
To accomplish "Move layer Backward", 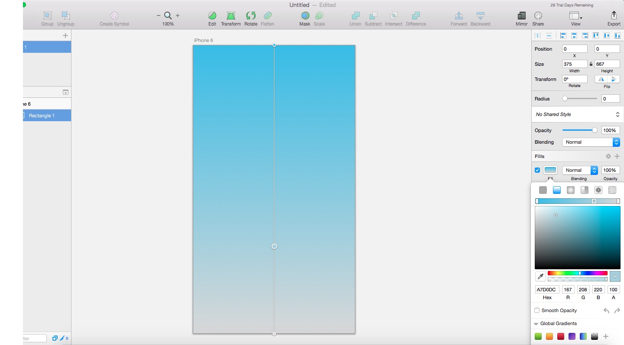I will pos(481,16).
